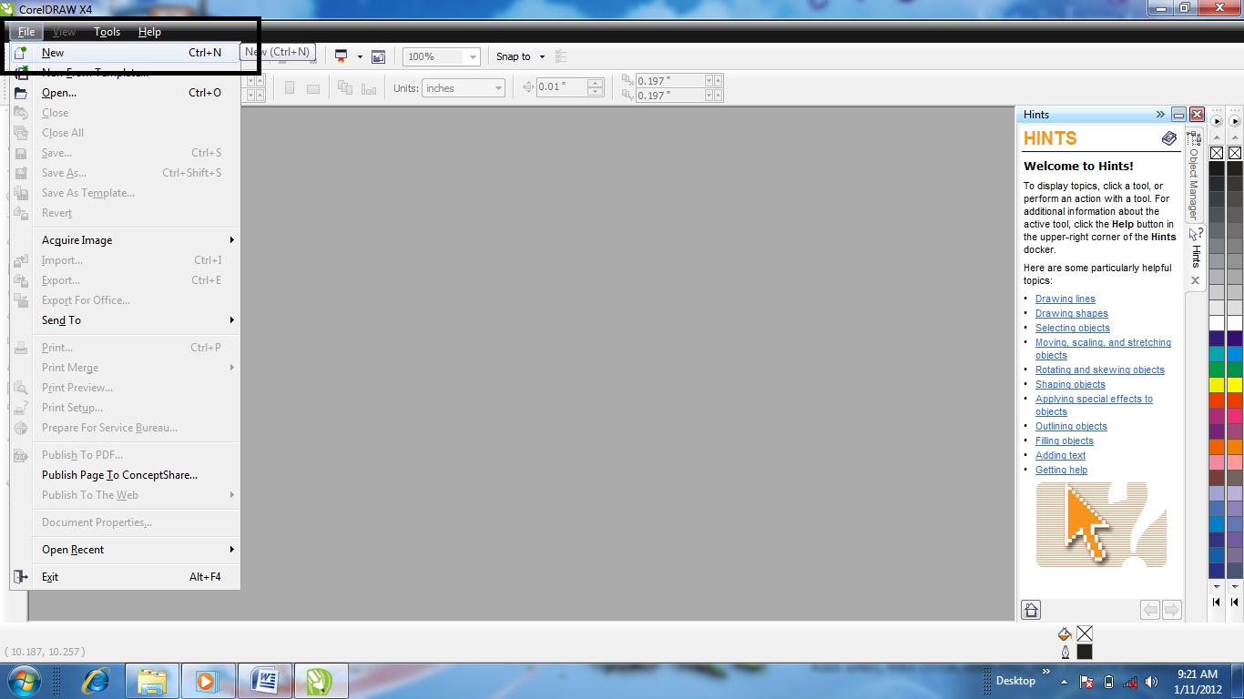Expand palette nearest Hints docker with bottom arrow
Screen dimensions: 1244x699
click(1217, 602)
